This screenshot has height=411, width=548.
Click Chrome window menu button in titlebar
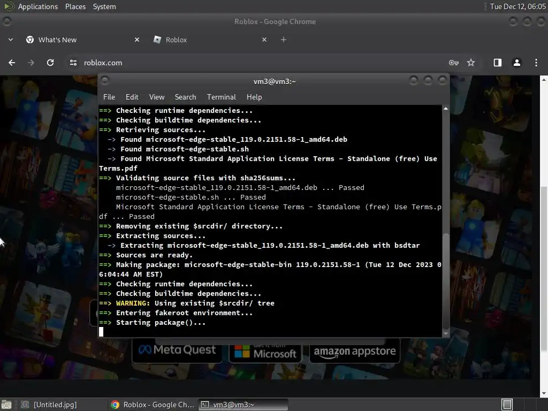point(6,21)
